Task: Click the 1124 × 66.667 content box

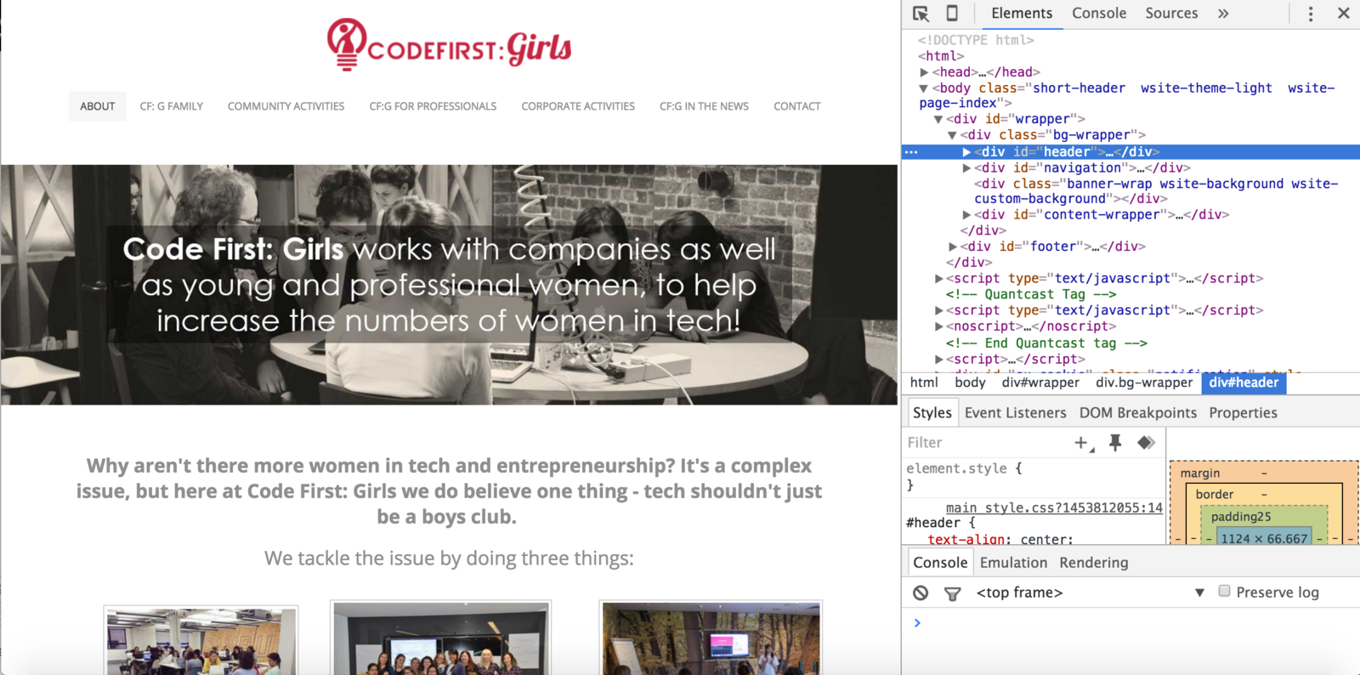Action: point(1264,538)
